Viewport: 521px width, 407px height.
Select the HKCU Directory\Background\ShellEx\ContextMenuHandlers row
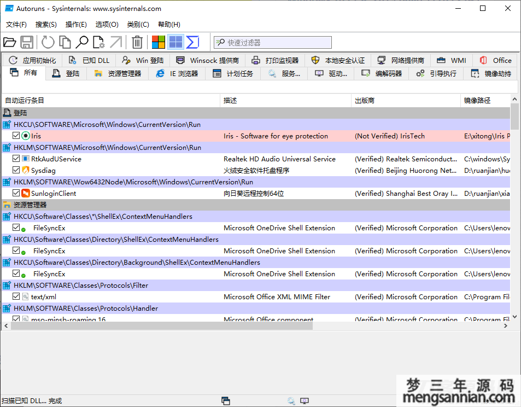[x=256, y=263]
